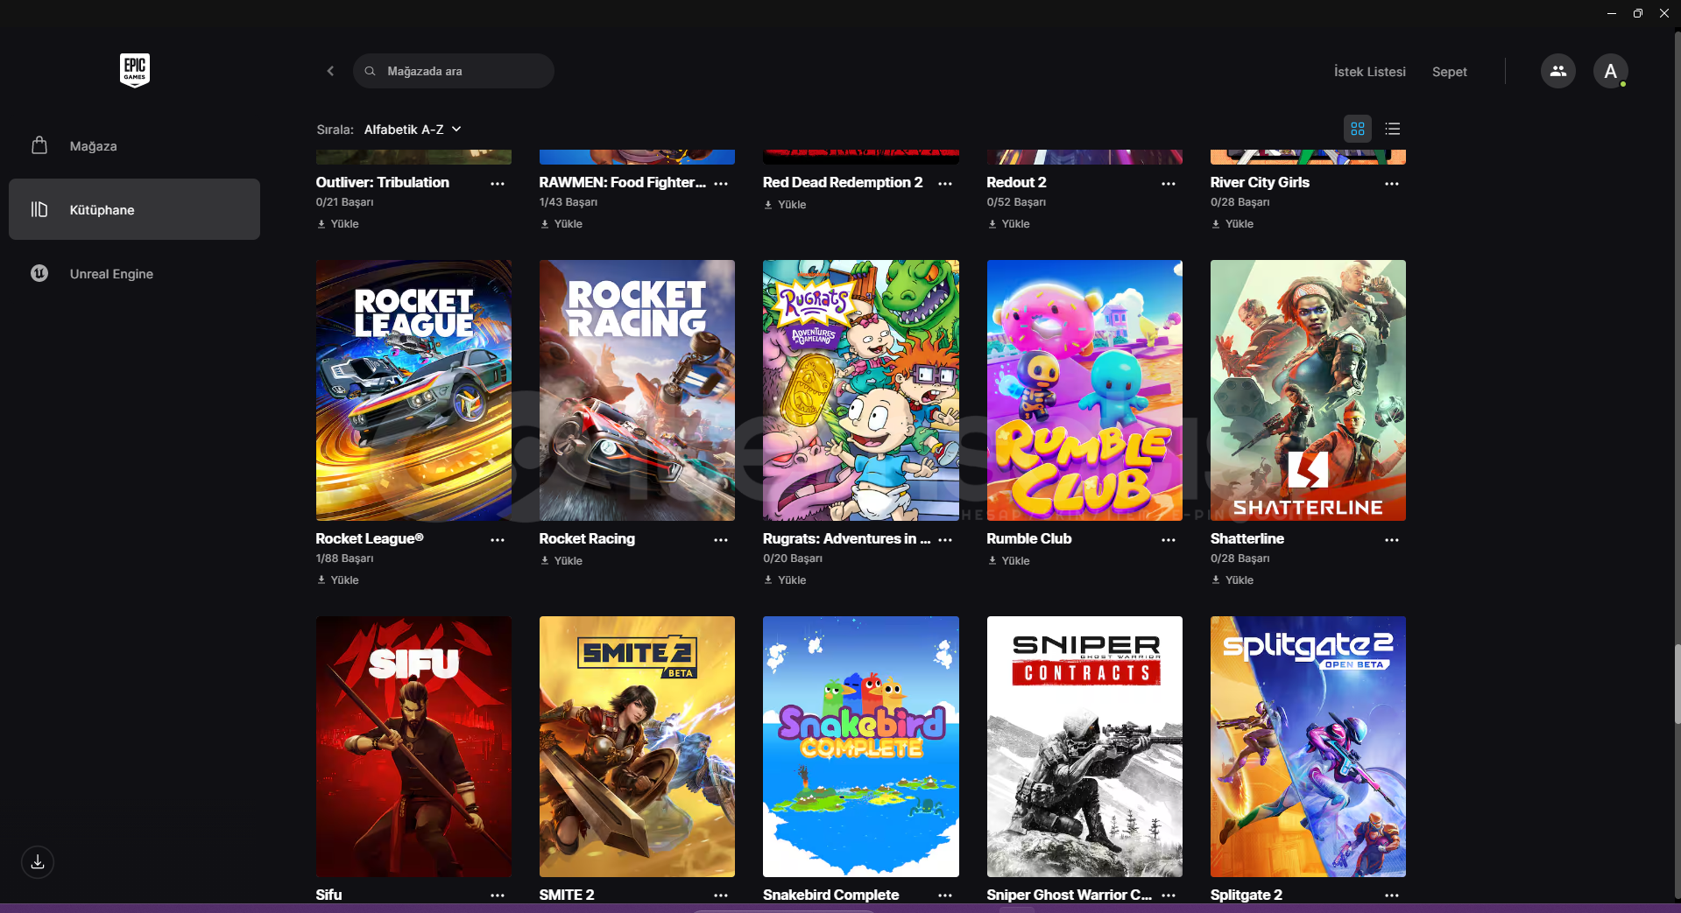Viewport: 1681px width, 913px height.
Task: Click the Redout 2 title
Action: (x=1016, y=182)
